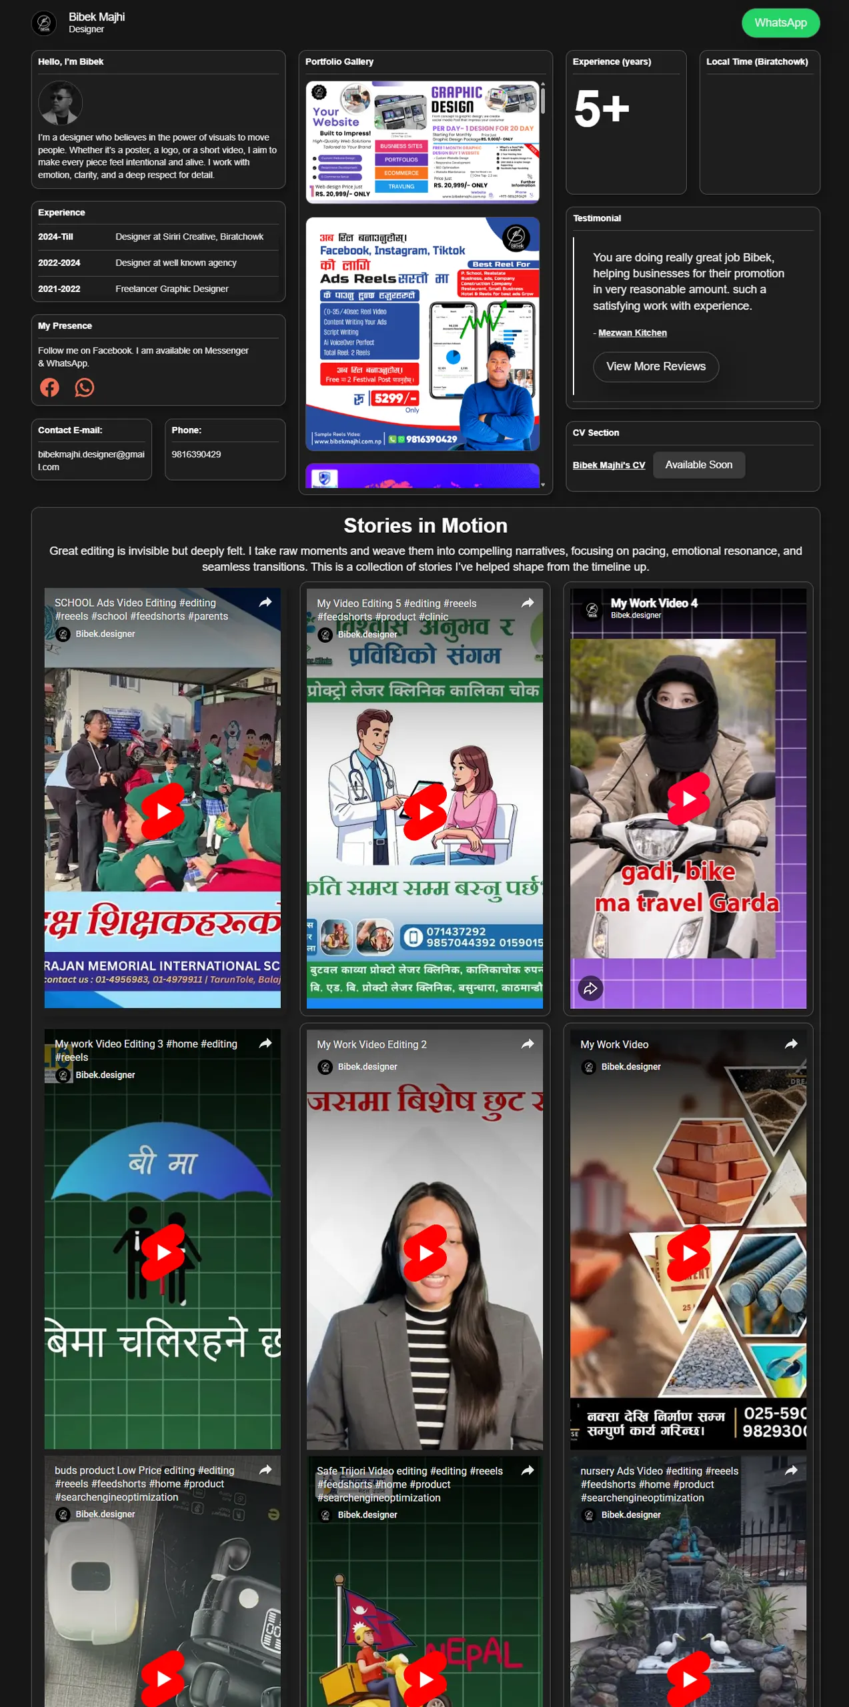Click the Available Soon button

pyautogui.click(x=698, y=465)
